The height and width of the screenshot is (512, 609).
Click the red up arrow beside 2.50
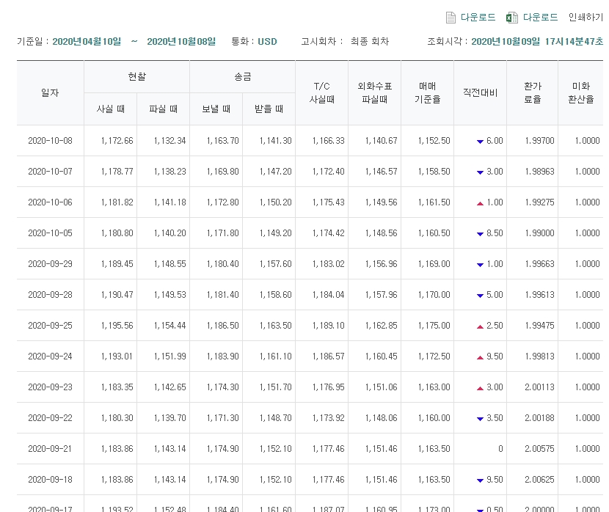coord(480,326)
